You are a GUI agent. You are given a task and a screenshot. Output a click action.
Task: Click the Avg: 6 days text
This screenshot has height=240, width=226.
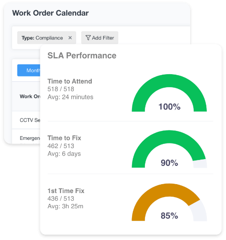pyautogui.click(x=64, y=154)
